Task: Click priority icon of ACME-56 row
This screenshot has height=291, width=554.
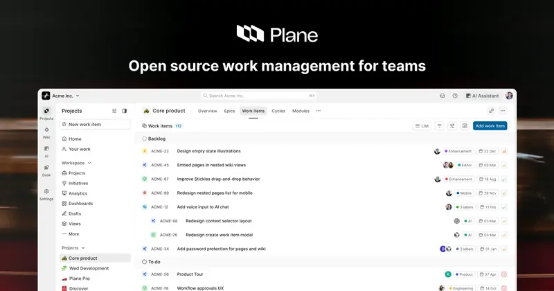Action: tap(504, 274)
